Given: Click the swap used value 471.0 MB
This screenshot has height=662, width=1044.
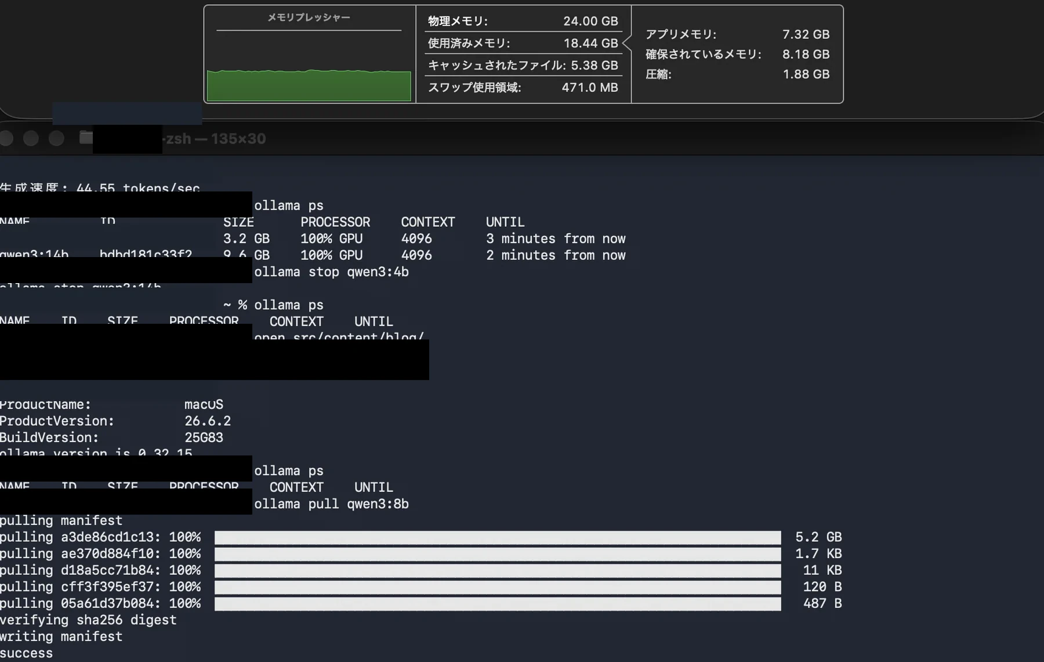Looking at the screenshot, I should [589, 88].
